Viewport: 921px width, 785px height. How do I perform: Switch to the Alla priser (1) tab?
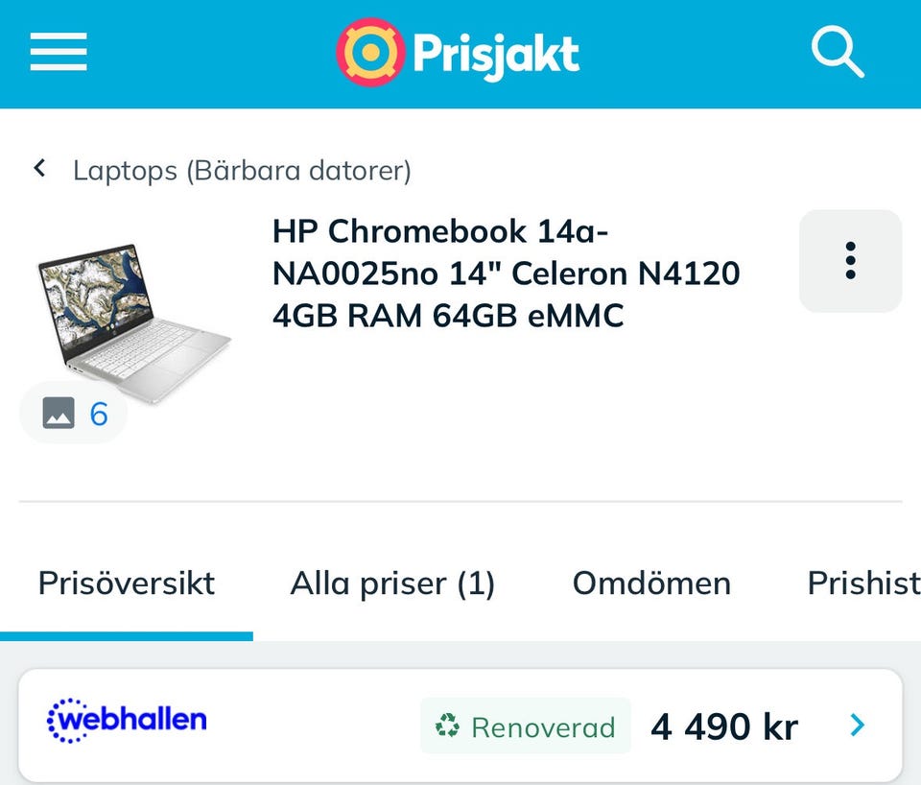point(392,583)
